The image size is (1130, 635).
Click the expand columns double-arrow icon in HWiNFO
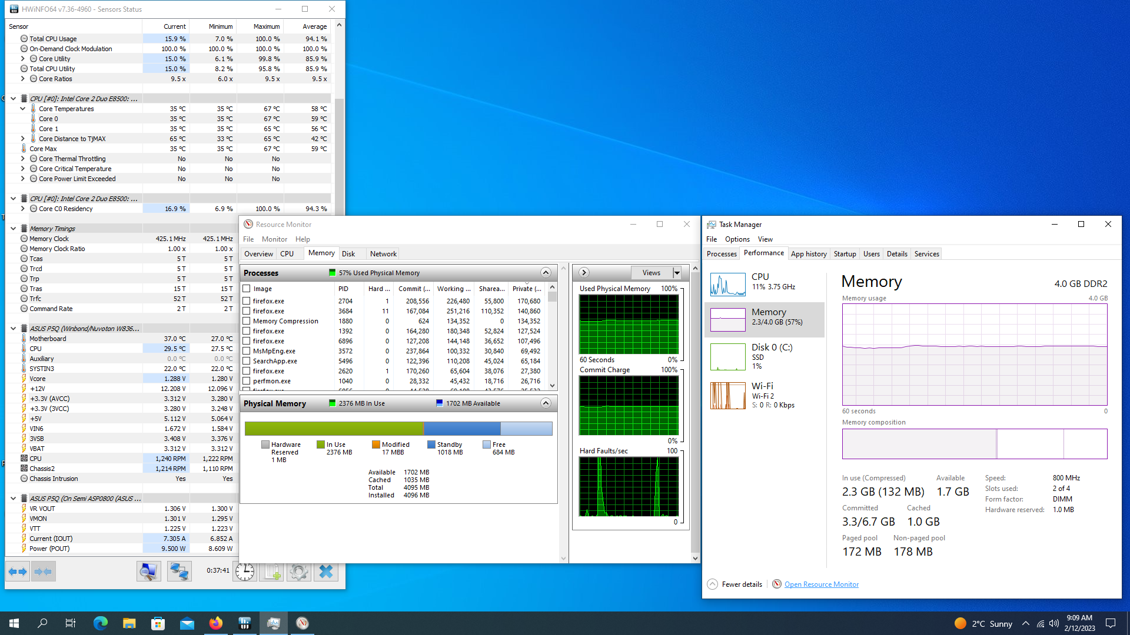(18, 571)
